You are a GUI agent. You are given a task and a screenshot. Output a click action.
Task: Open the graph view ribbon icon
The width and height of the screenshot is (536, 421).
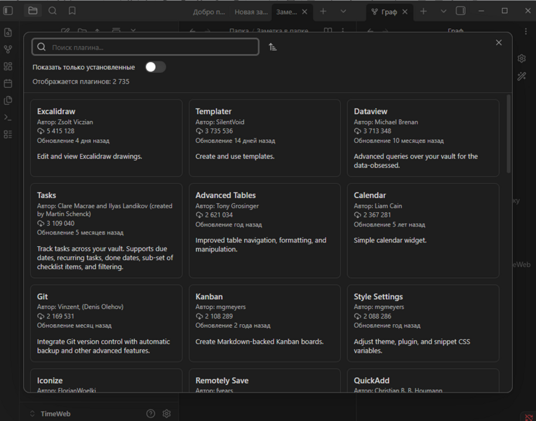tap(8, 50)
